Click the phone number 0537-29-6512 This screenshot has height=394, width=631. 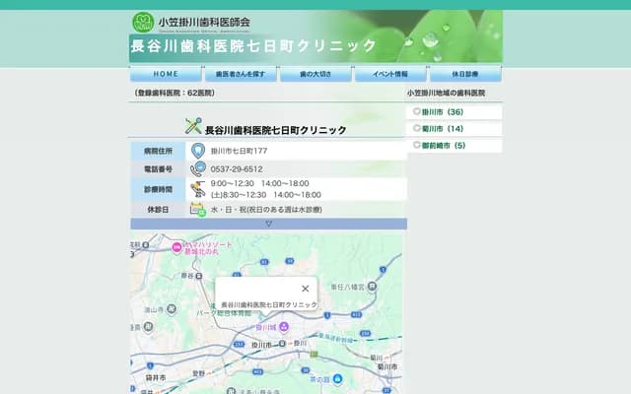pyautogui.click(x=237, y=169)
